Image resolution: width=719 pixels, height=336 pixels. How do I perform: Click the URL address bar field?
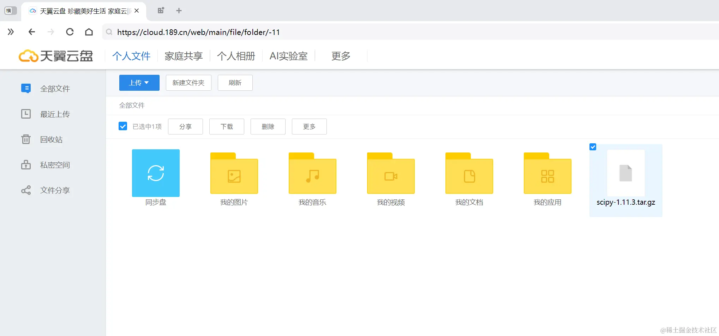tap(411, 32)
